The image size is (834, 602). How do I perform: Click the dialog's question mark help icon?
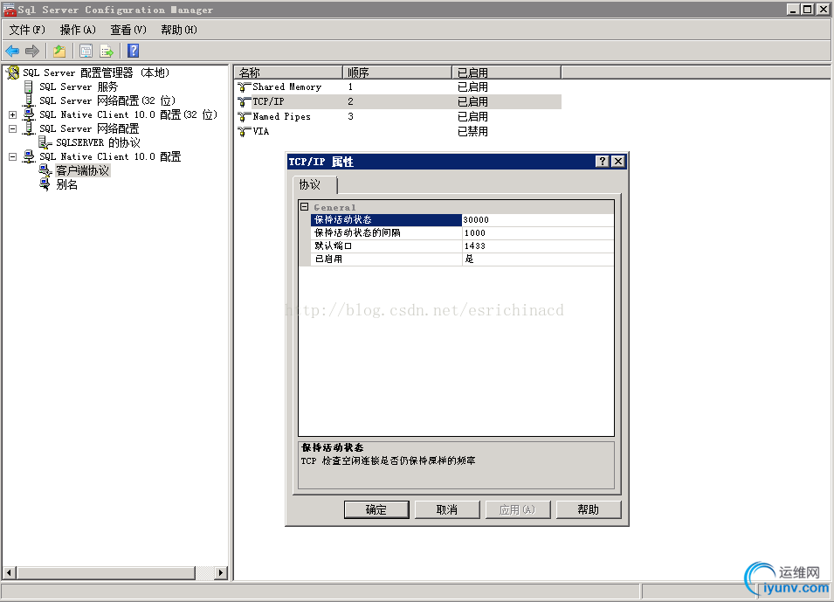[x=602, y=162]
